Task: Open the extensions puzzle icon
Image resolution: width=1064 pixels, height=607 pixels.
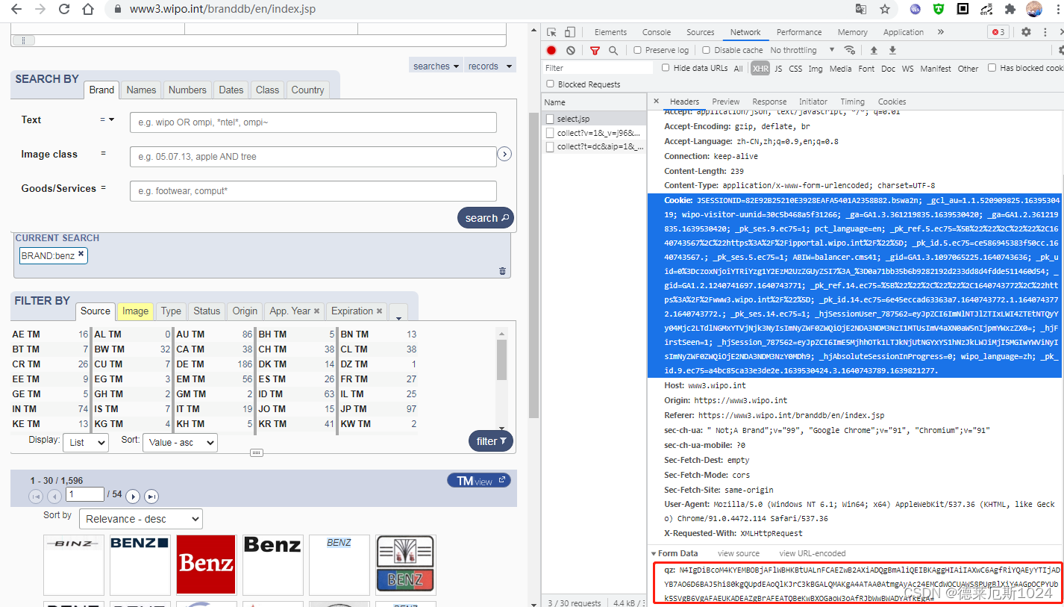Action: pyautogui.click(x=1010, y=9)
